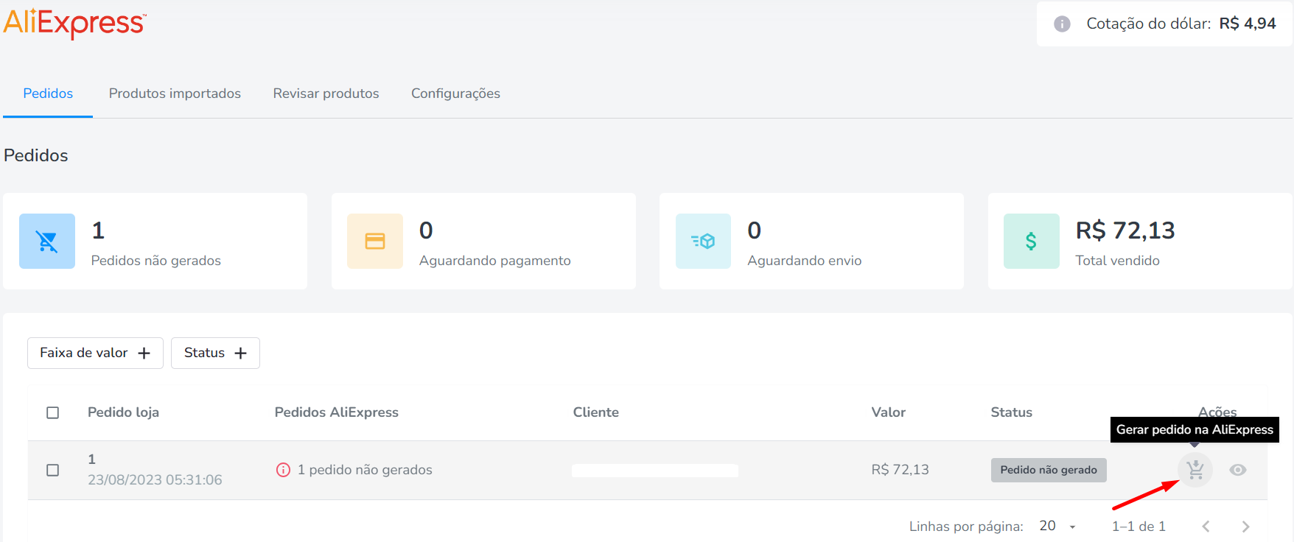Click the Status column header
The width and height of the screenshot is (1294, 542).
pos(1011,412)
